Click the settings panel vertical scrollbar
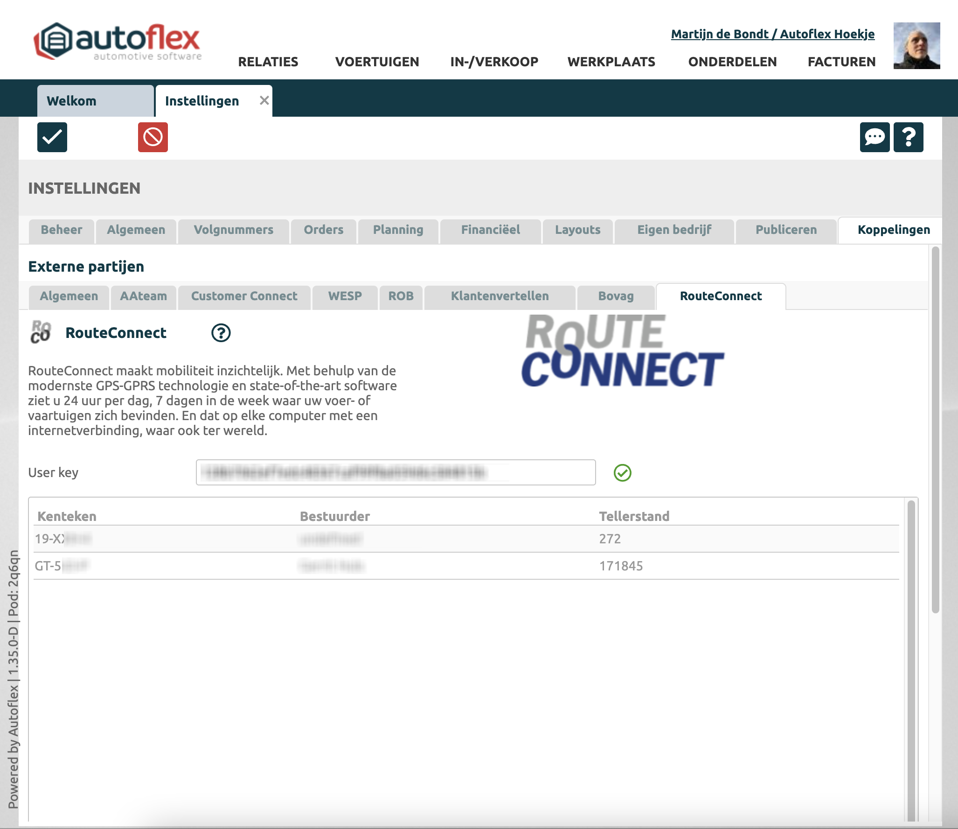This screenshot has height=829, width=958. click(x=935, y=429)
